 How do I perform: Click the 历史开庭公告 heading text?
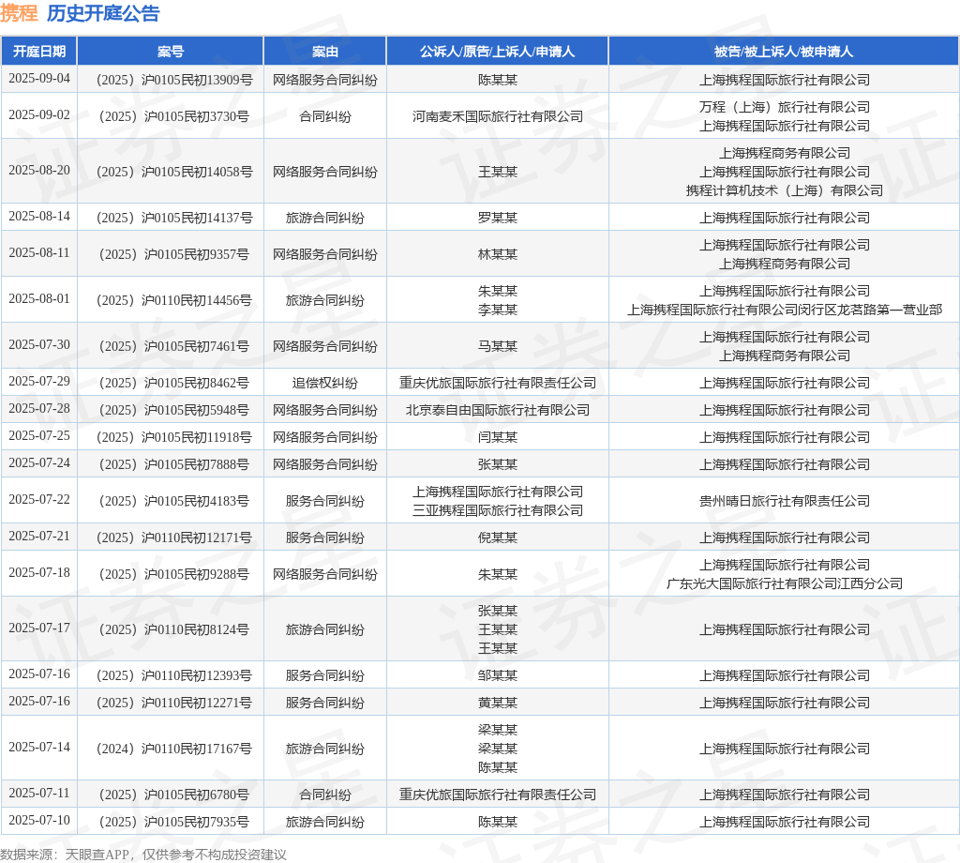pos(103,13)
